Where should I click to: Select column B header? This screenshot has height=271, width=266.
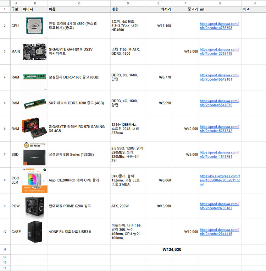coord(35,3)
